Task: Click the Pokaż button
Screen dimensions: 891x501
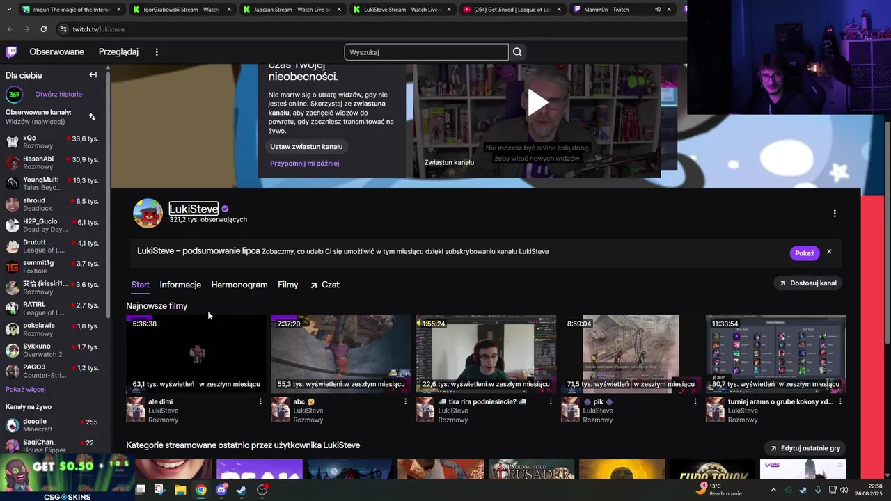Action: click(805, 253)
